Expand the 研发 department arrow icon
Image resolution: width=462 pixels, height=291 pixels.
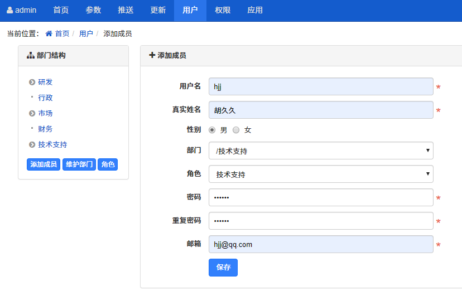click(32, 83)
